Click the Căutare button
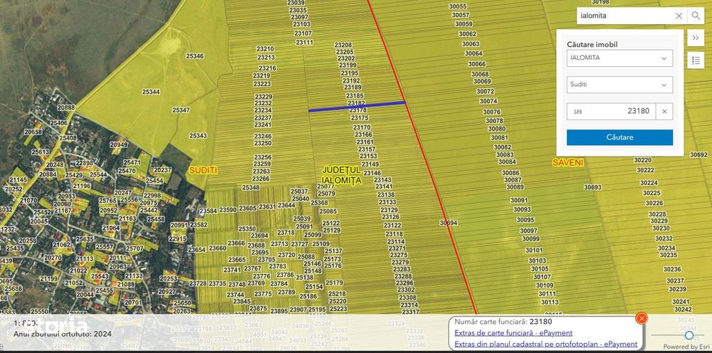The height and width of the screenshot is (353, 712). click(619, 137)
